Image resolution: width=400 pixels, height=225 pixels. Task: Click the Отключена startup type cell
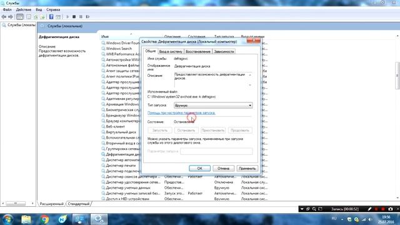[224, 182]
